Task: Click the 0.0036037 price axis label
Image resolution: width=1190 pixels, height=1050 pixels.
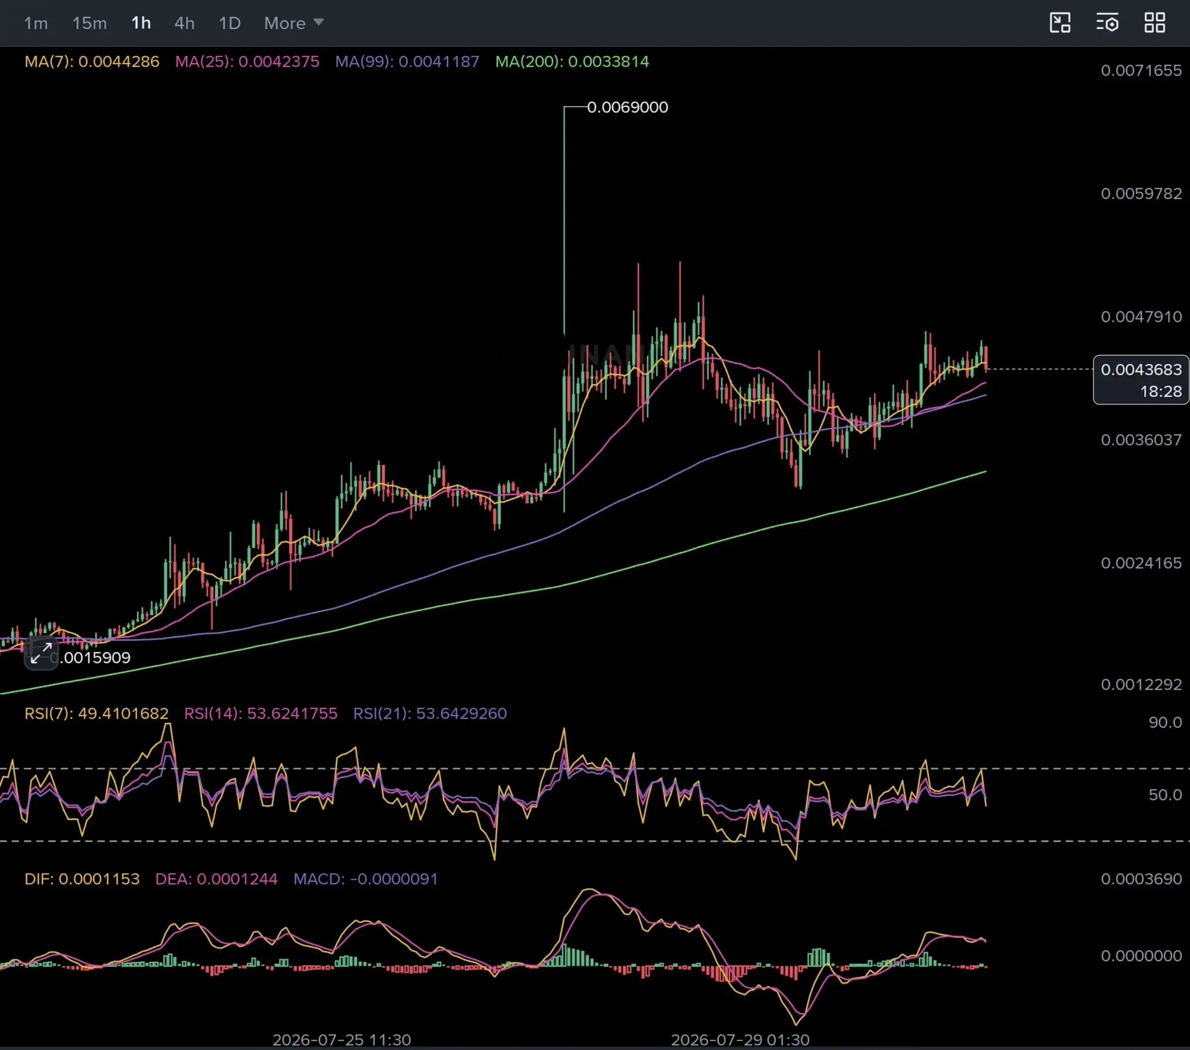Action: [x=1141, y=440]
